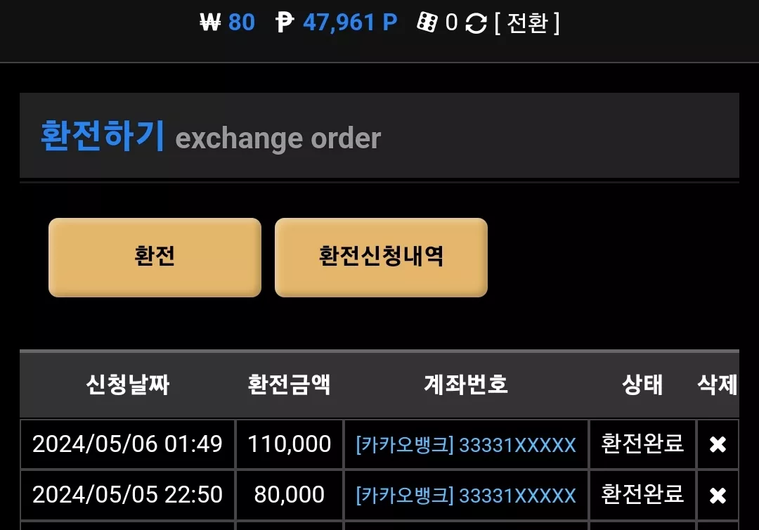Click the 신청날짜 column header
The image size is (759, 530).
click(x=128, y=384)
